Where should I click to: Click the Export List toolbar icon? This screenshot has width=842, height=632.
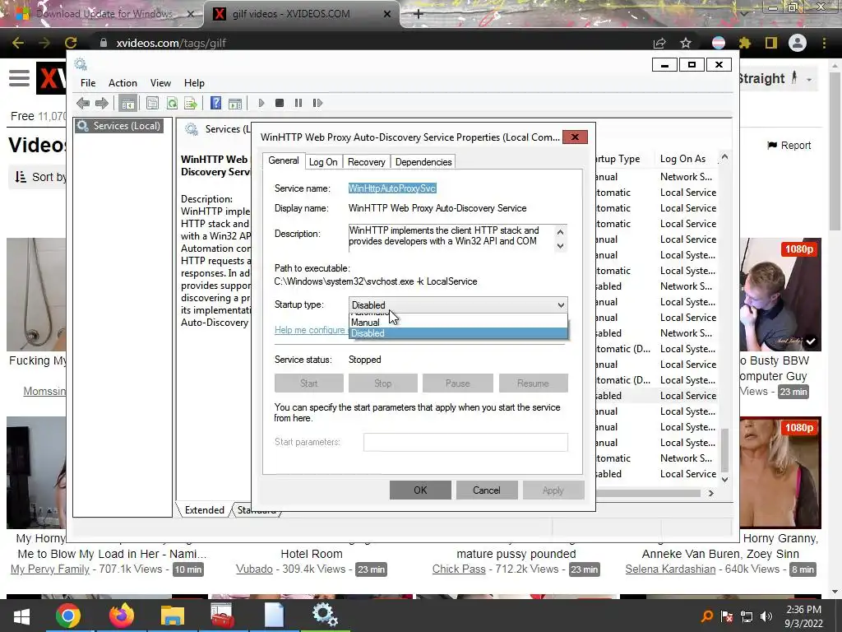tap(191, 103)
